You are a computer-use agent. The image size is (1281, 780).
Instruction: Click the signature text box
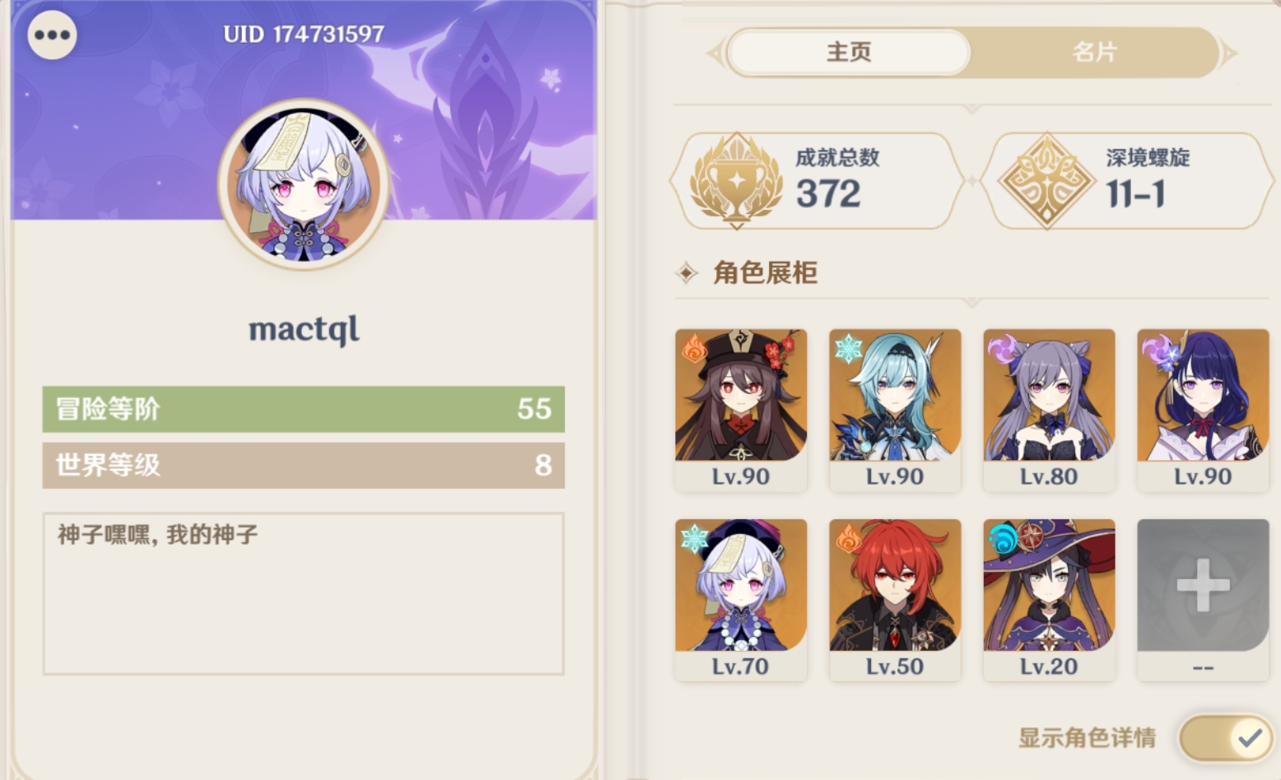pyautogui.click(x=304, y=593)
